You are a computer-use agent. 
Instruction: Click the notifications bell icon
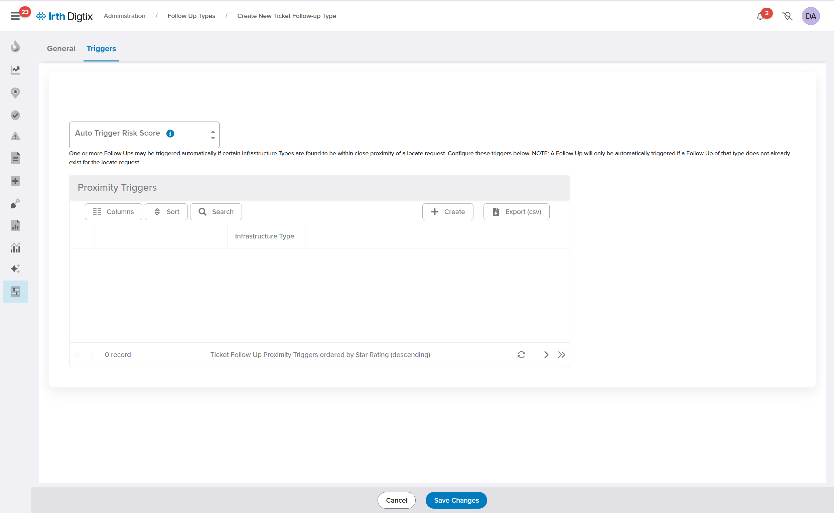tap(760, 16)
